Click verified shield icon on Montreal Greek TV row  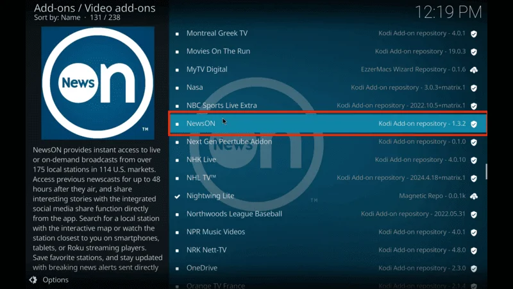(x=474, y=33)
